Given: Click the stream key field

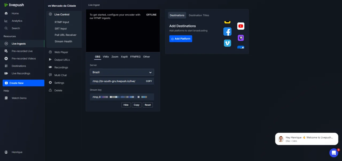Looking at the screenshot, I should pos(122,97).
